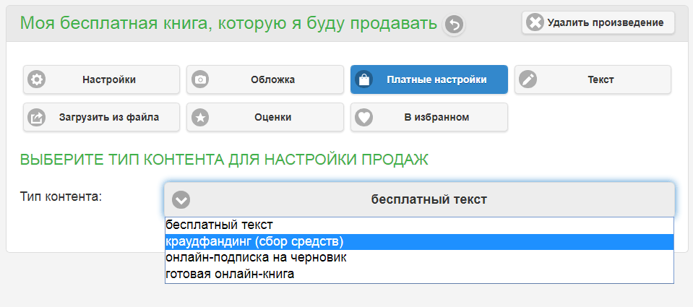Click the chevron arrow on the content type dropdown
693x307 pixels.
point(181,199)
